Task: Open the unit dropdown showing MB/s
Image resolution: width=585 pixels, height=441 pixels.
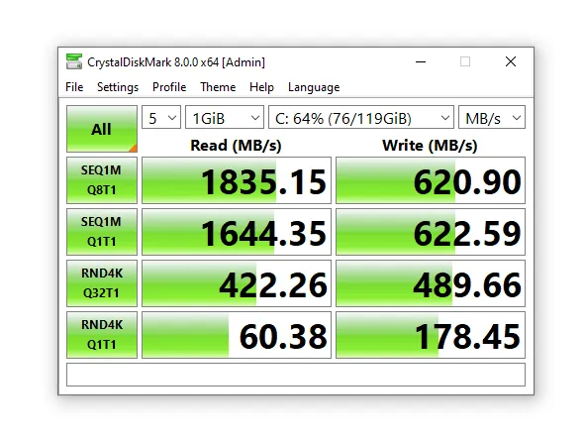Action: 492,118
